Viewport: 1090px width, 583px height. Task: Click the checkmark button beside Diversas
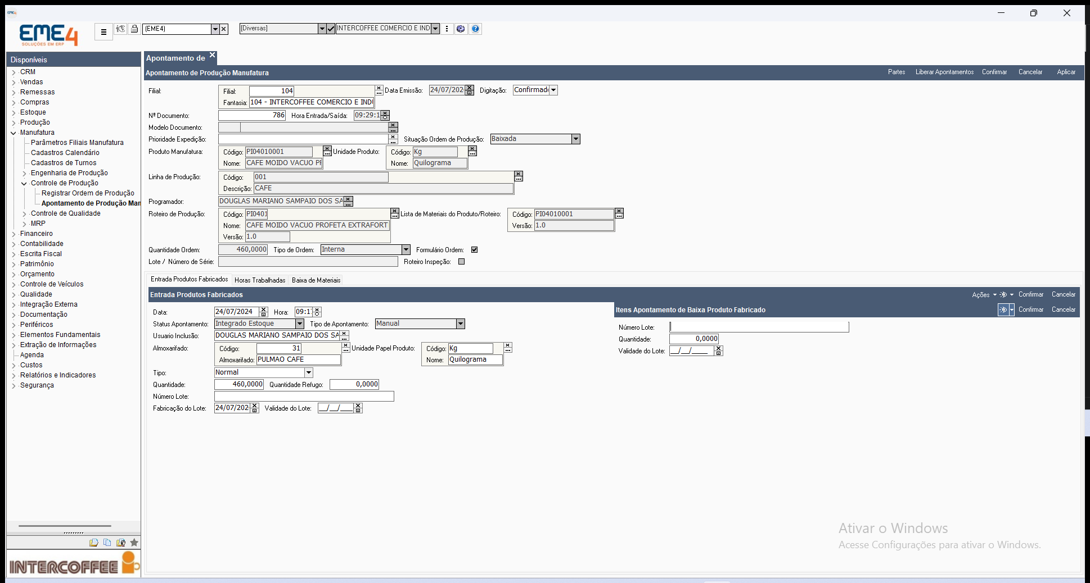(331, 29)
